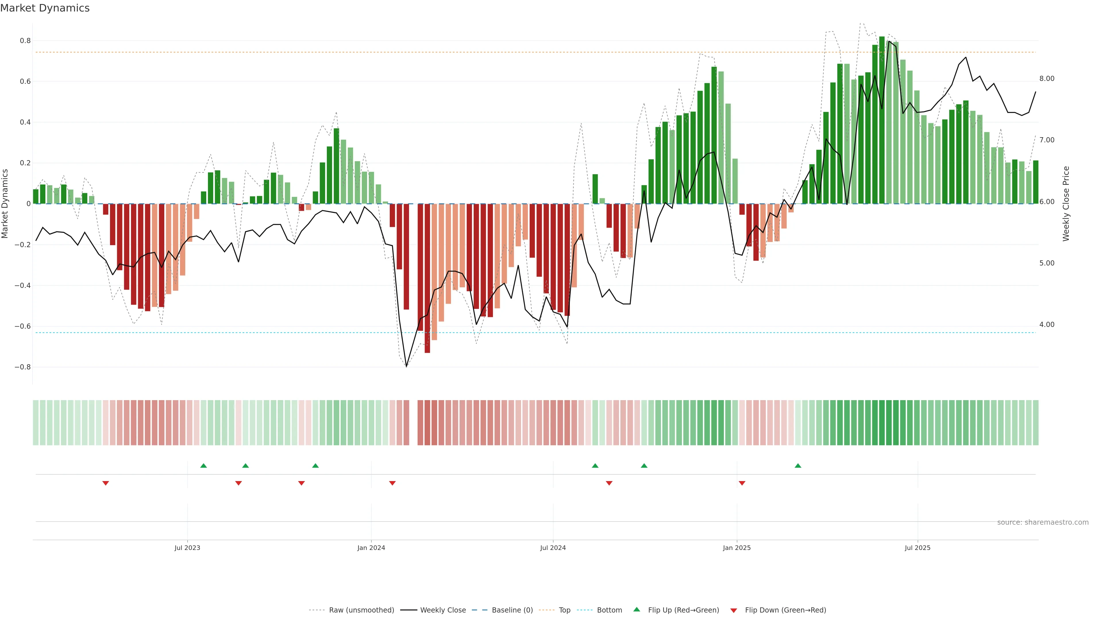Viewport: 1103px width, 620px height.
Task: Select the earliest Flip Down marker before Jul 2023
Action: coord(106,483)
